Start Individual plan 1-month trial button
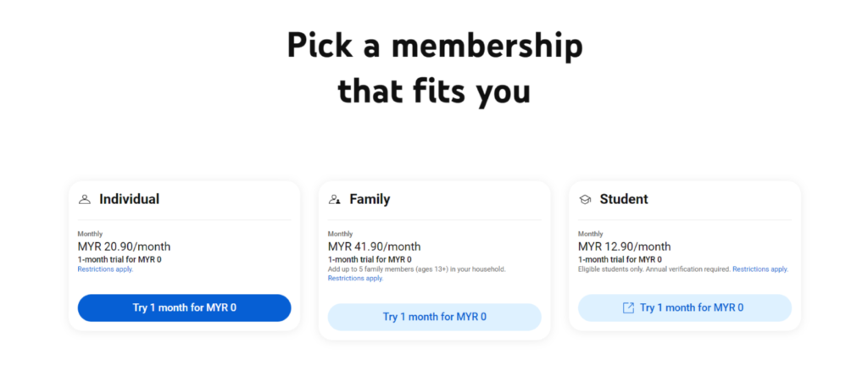Image resolution: width=868 pixels, height=371 pixels. click(184, 308)
